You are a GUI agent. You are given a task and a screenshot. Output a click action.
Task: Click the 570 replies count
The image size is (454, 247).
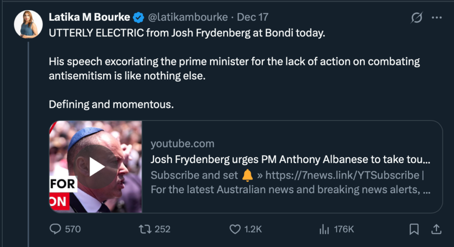click(x=73, y=229)
